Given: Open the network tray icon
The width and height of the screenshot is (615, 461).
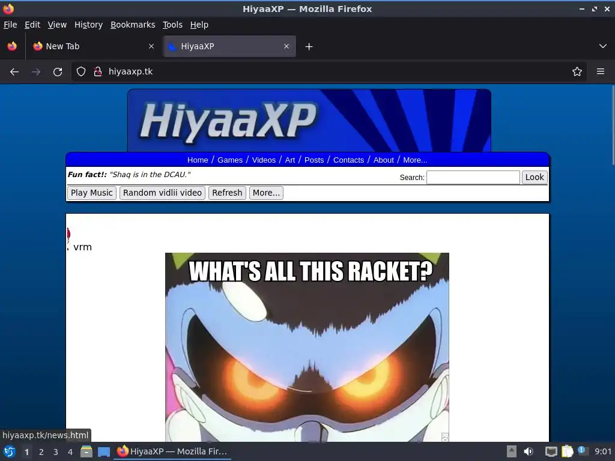Looking at the screenshot, I should click(x=551, y=451).
